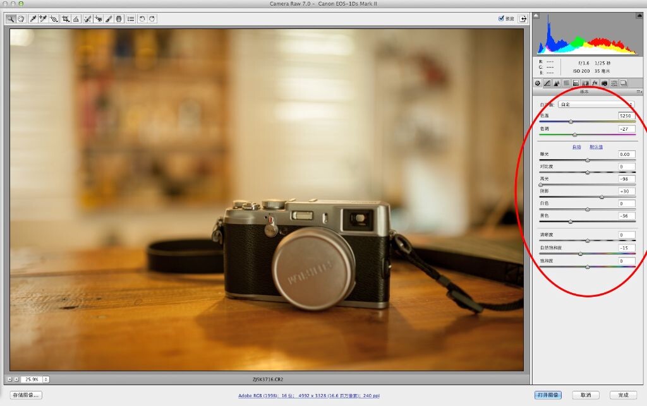The height and width of the screenshot is (406, 647).
Task: Open the zoom level dropdown
Action: 45,379
